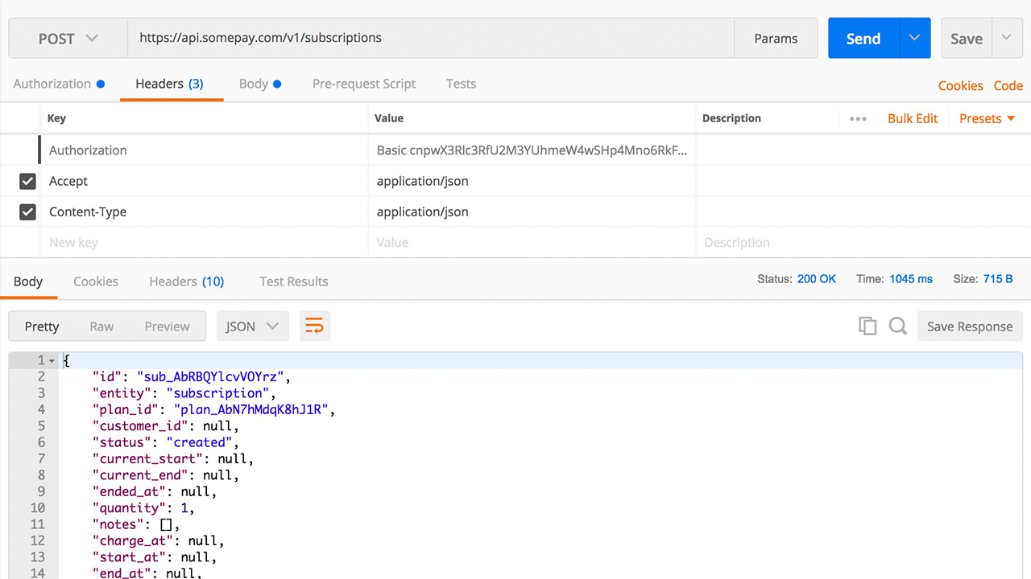The width and height of the screenshot is (1031, 579).
Task: Open the POST method dropdown
Action: point(68,39)
